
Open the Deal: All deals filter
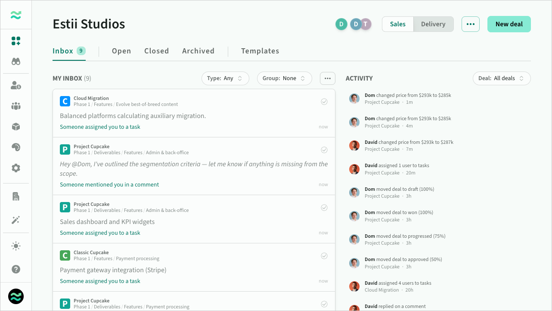(x=501, y=78)
